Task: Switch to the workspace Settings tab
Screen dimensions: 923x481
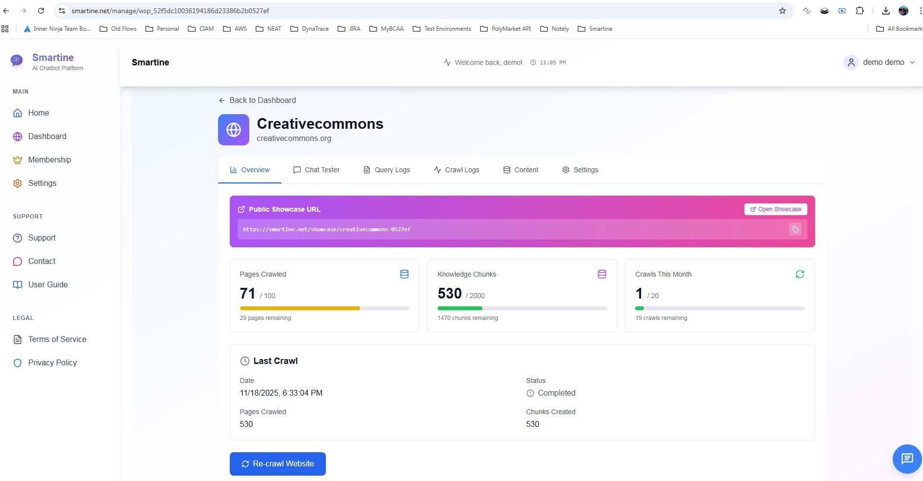Action: click(580, 170)
